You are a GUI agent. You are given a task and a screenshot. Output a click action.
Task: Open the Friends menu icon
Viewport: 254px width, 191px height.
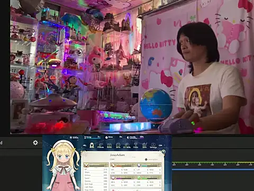(x=101, y=145)
